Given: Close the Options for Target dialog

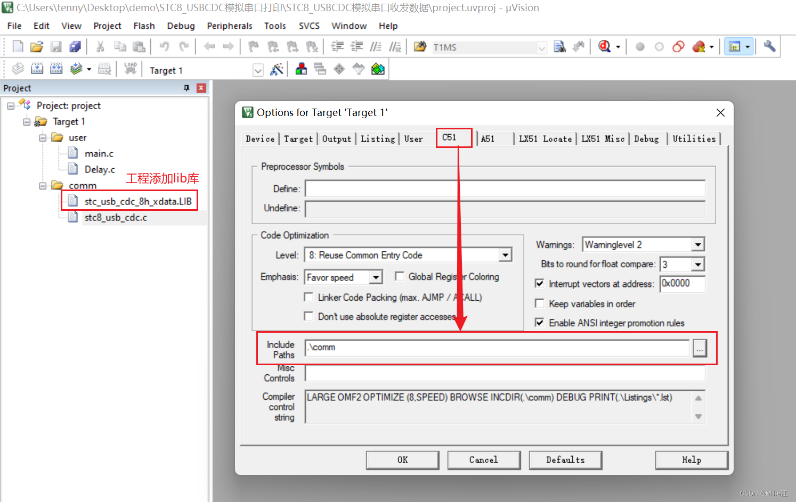Looking at the screenshot, I should click(x=720, y=112).
